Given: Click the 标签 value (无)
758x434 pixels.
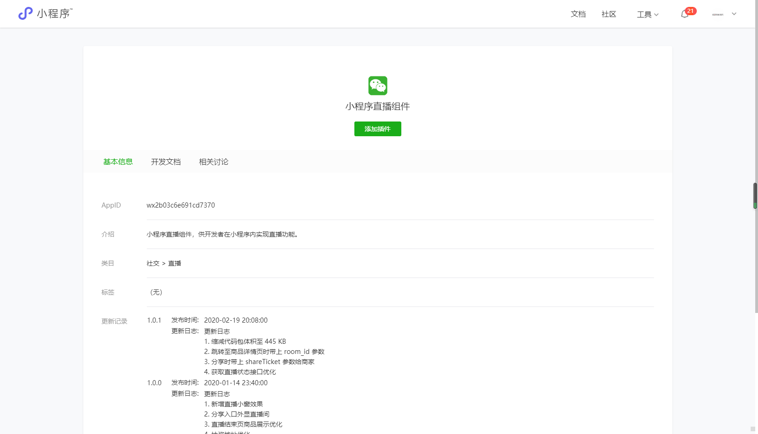Looking at the screenshot, I should point(156,292).
